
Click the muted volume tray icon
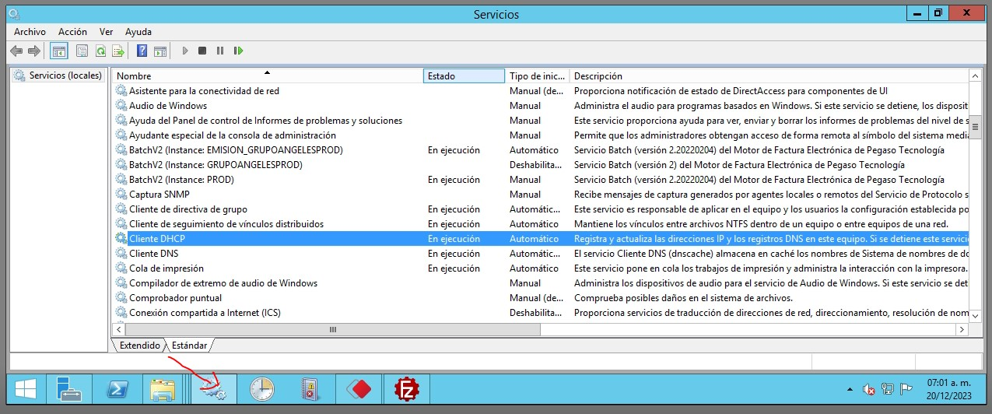[x=870, y=389]
